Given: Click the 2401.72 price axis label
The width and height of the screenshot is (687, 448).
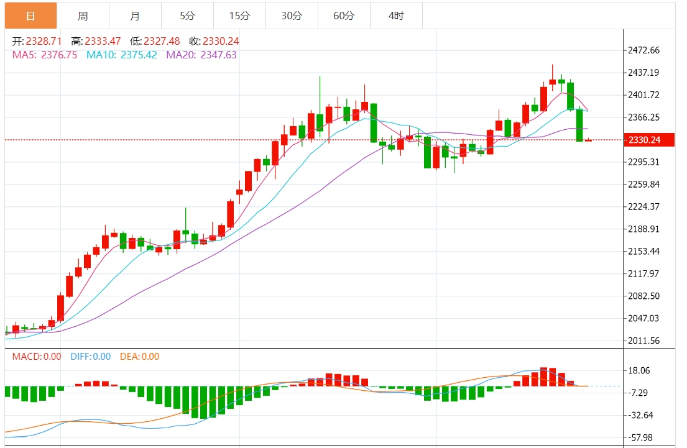Looking at the screenshot, I should point(643,95).
